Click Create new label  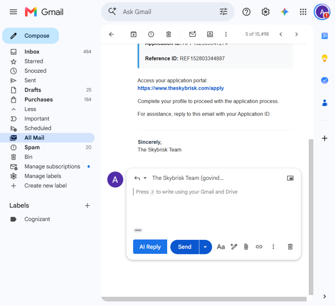pos(47,185)
